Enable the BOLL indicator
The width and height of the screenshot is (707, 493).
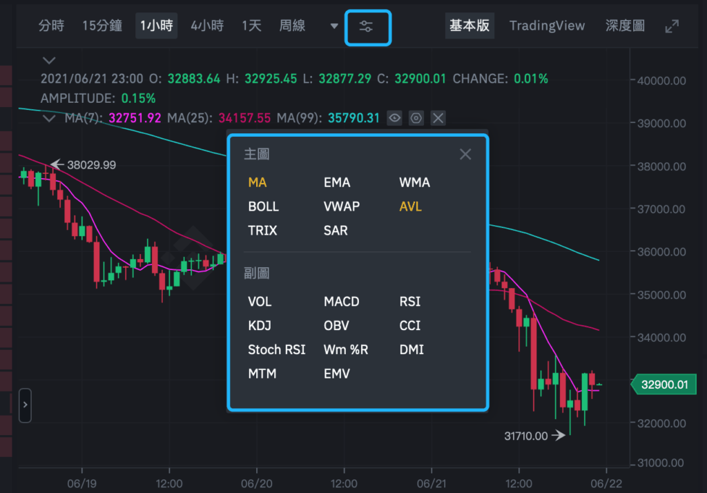[264, 206]
